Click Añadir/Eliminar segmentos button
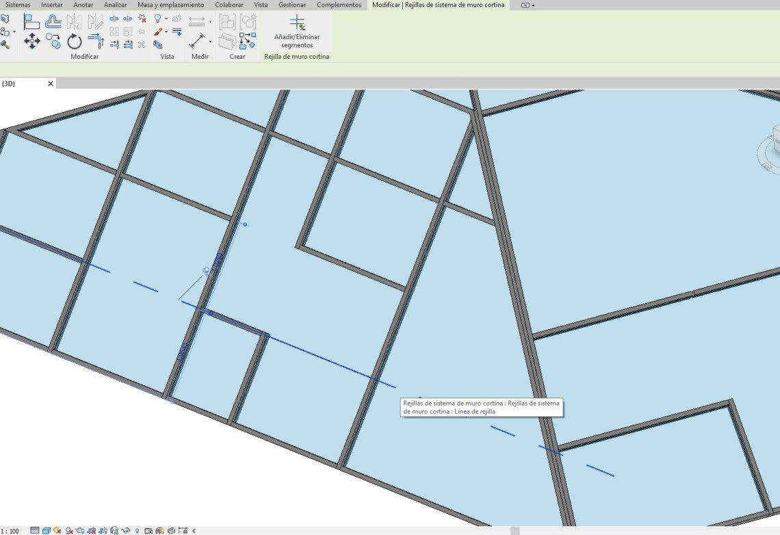Screen dimensions: 780x535 [297, 32]
